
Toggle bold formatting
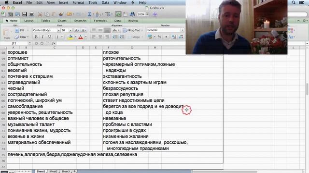click(36, 37)
